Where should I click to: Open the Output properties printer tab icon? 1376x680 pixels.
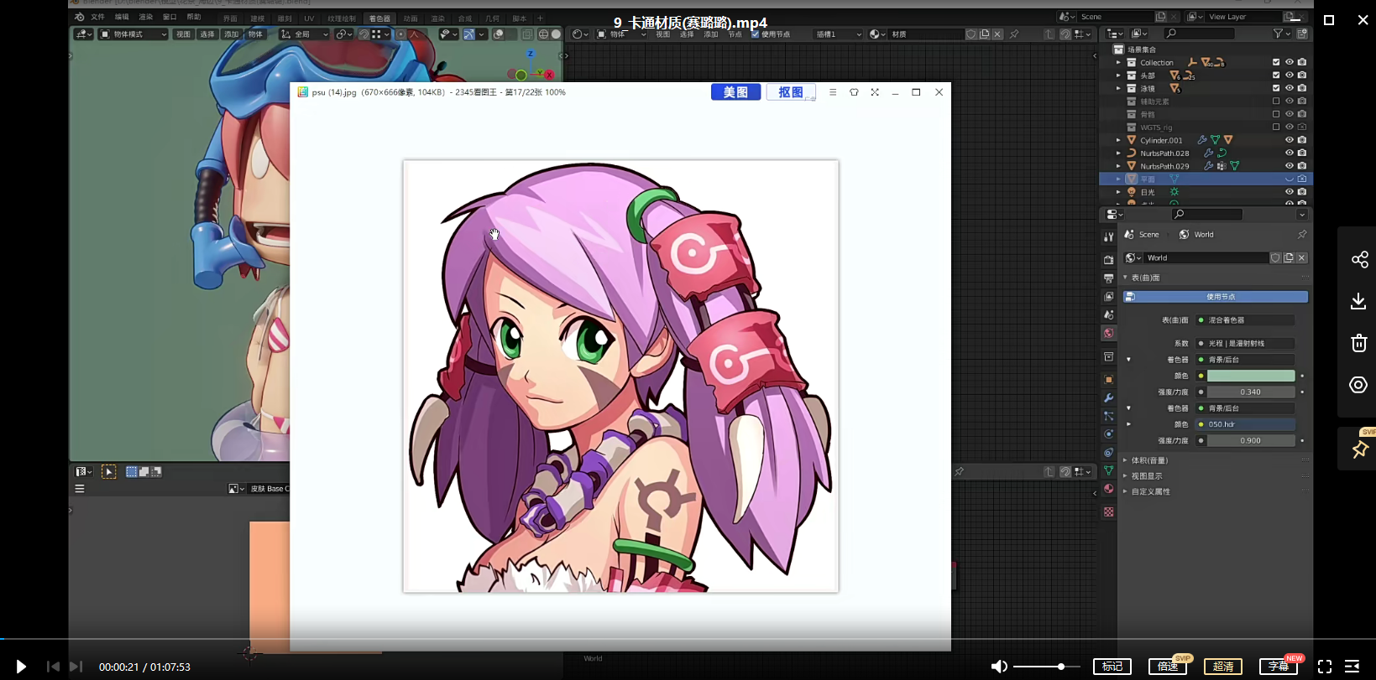click(x=1109, y=278)
